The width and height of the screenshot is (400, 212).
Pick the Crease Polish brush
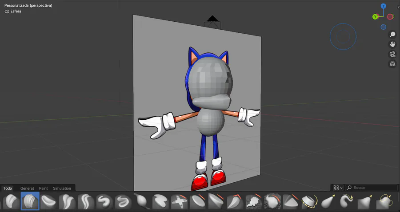pos(67,201)
